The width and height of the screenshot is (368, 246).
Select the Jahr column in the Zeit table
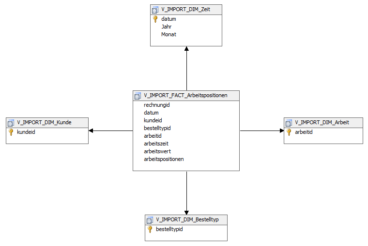(167, 27)
